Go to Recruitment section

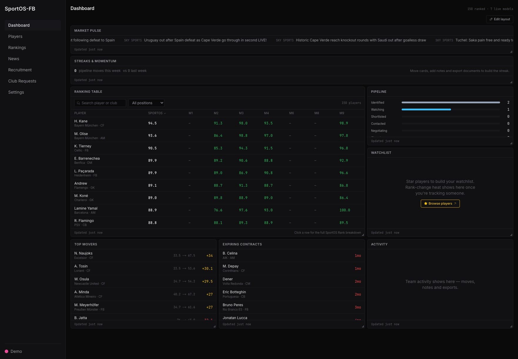[x=33, y=70]
